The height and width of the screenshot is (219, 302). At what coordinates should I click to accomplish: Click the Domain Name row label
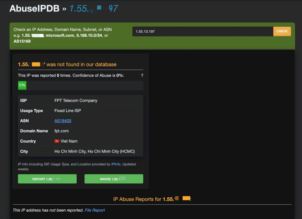(34, 131)
